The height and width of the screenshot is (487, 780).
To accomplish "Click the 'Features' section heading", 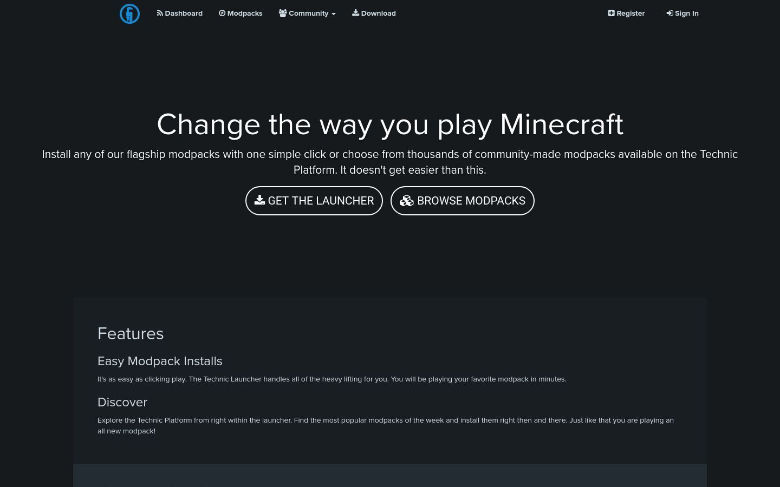I will pyautogui.click(x=131, y=334).
